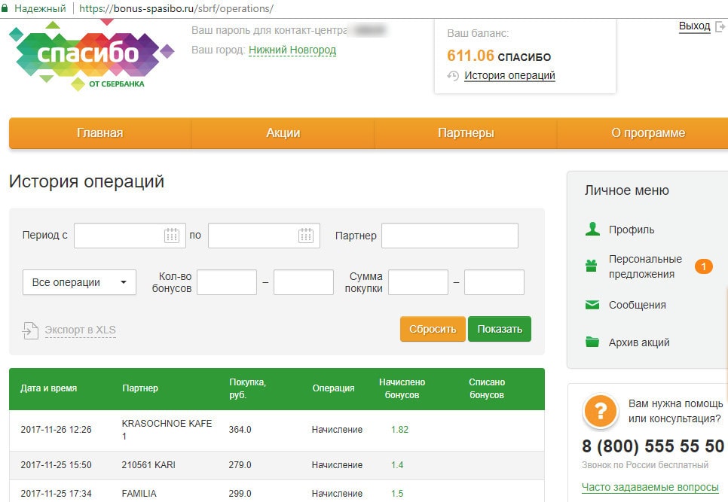The height and width of the screenshot is (502, 728).
Task: Click the envelope icon for Сообщения
Action: 592,305
